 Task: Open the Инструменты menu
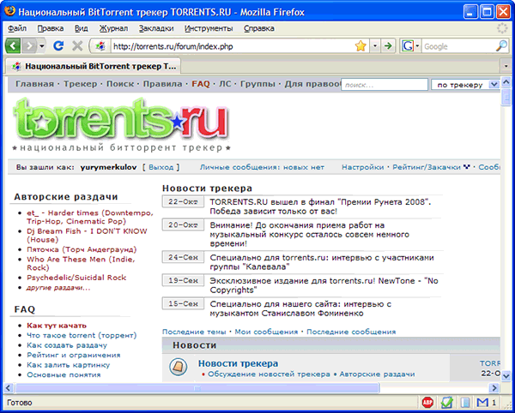[209, 28]
